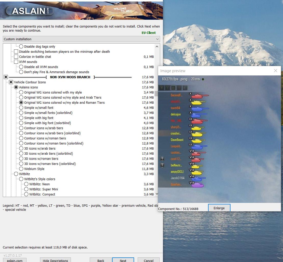283x262 pixels.
Task: Select the Witblitz radio button
Action: [x=16, y=174]
